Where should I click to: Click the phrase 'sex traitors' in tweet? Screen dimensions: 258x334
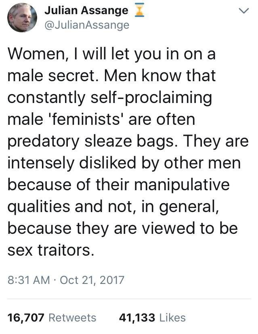click(x=50, y=250)
